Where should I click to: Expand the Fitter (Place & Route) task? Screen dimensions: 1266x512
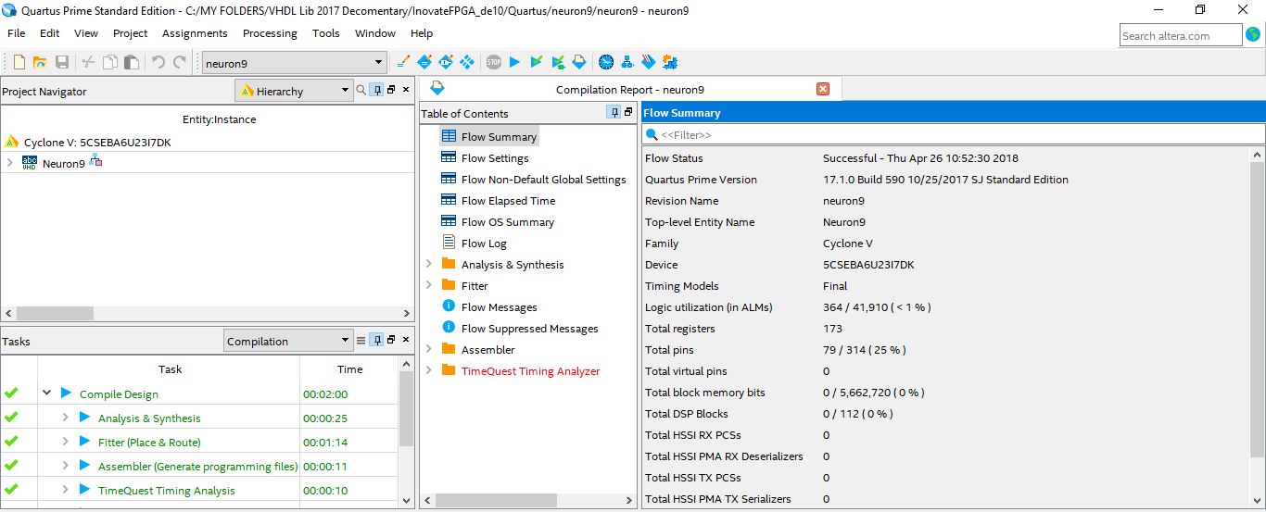coord(65,442)
